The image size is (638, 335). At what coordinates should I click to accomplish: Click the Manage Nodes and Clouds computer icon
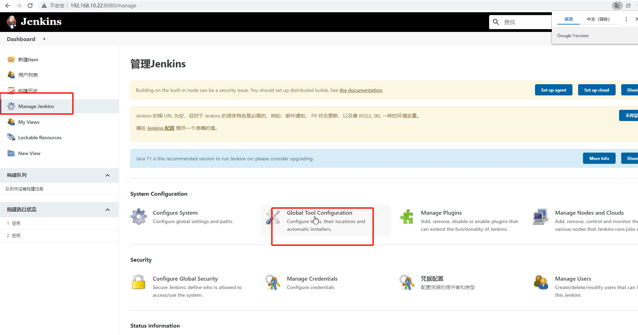(x=541, y=217)
